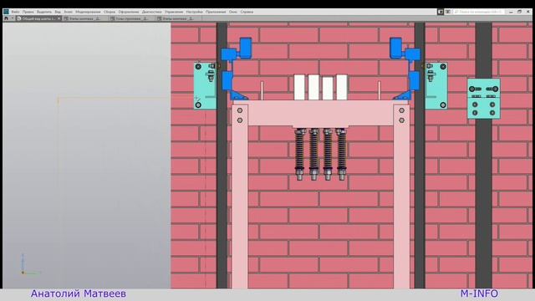The height and width of the screenshot is (301, 535).
Task: Open the Правка menu
Action: click(28, 12)
